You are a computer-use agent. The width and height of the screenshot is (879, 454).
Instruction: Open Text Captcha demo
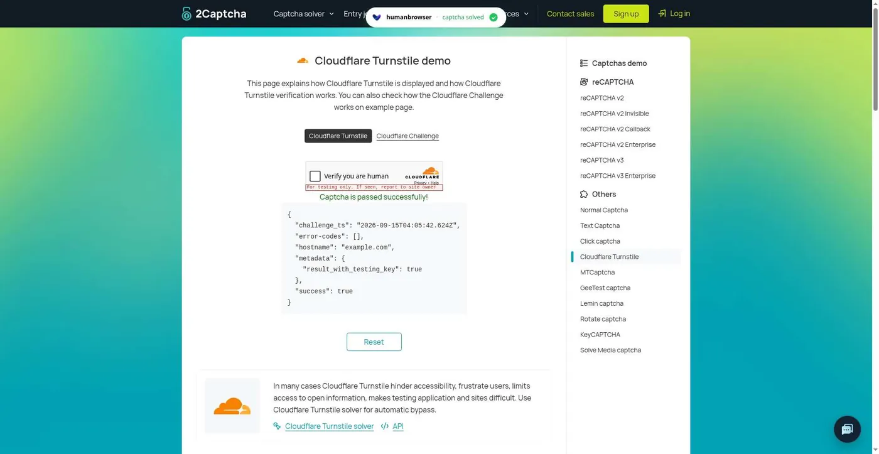pyautogui.click(x=600, y=226)
